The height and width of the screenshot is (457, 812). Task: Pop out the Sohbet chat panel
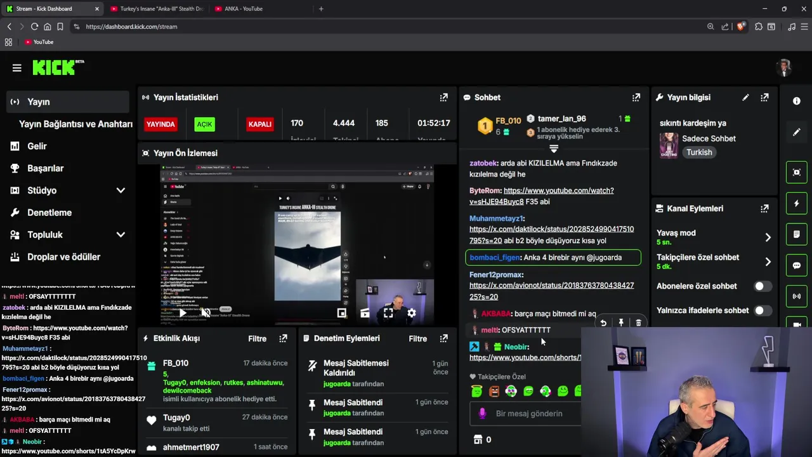point(636,97)
